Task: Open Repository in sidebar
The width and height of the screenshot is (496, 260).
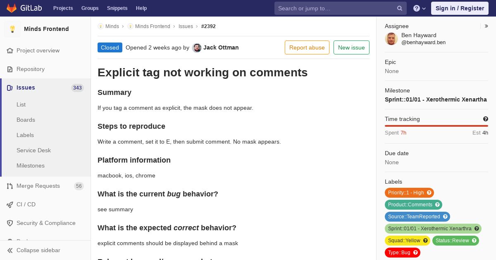Action: coord(31,69)
